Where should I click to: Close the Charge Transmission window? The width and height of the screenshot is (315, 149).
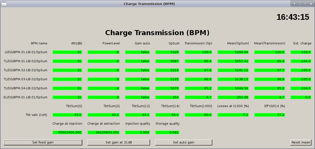click(x=311, y=4)
